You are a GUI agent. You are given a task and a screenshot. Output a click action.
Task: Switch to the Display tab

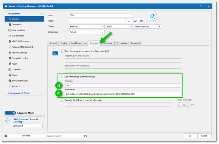64,43
